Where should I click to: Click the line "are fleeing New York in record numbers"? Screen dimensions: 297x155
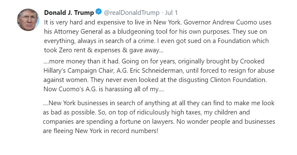100,131
